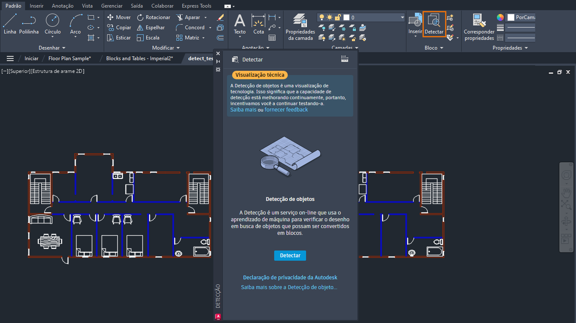Open the rectangle tool dropdown arrow
Image resolution: width=576 pixels, height=323 pixels.
tap(98, 17)
